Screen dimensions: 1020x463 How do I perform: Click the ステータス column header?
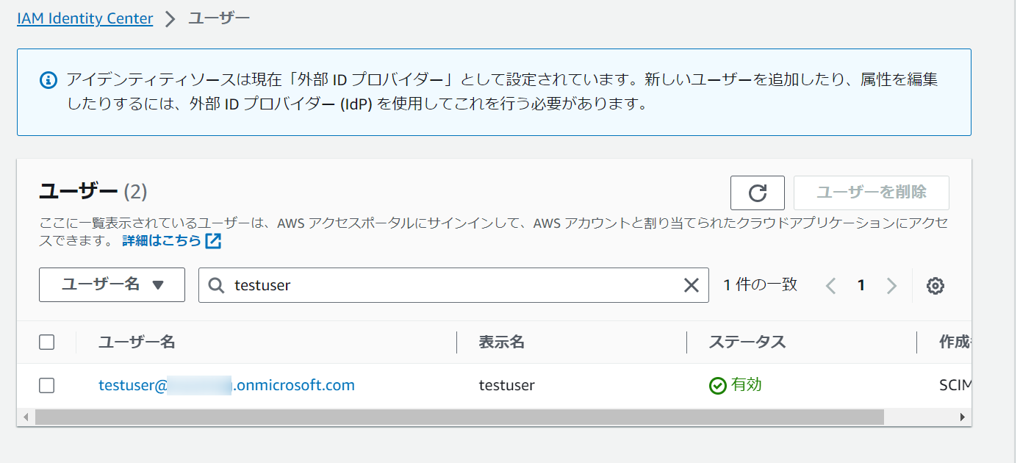point(747,342)
